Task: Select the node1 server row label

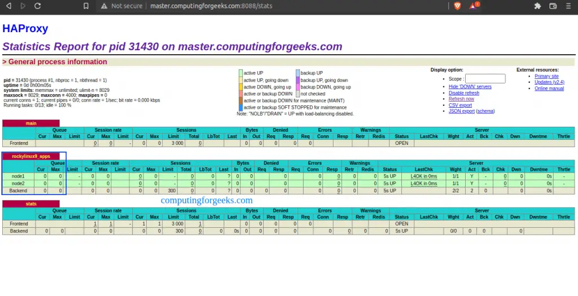Action: point(18,176)
